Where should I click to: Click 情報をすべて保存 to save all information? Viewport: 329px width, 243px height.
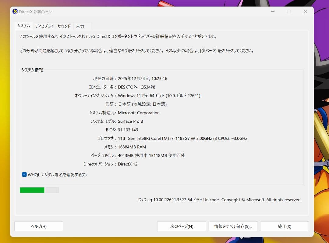pyautogui.click(x=233, y=226)
